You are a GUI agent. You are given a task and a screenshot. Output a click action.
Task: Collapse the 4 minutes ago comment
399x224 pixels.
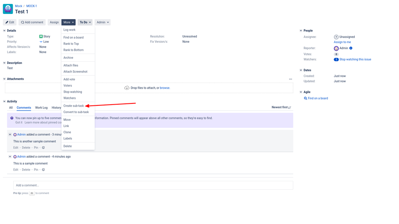point(10,157)
